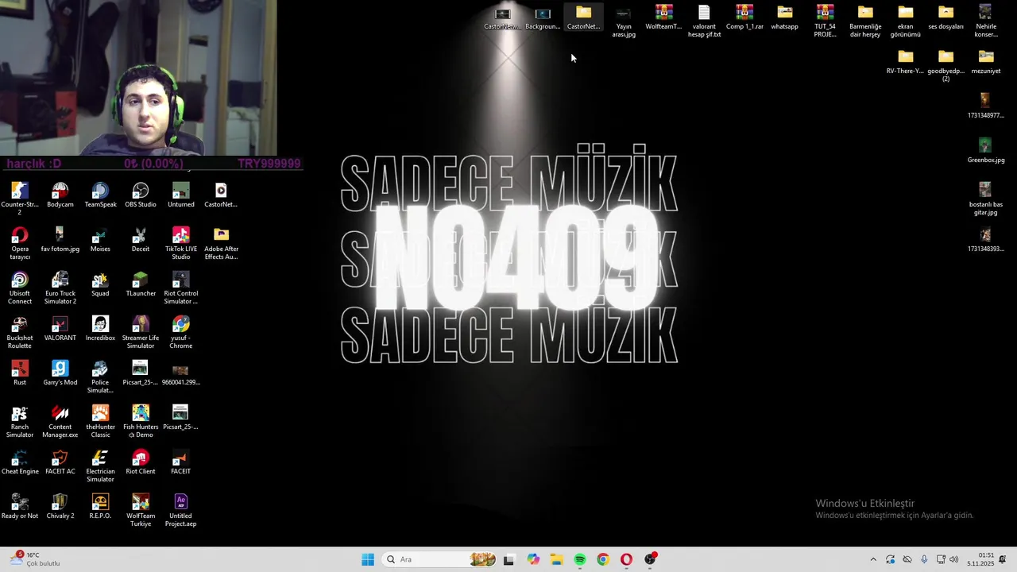
Task: Select the Opera tarayıcı desktop shortcut
Action: click(20, 243)
